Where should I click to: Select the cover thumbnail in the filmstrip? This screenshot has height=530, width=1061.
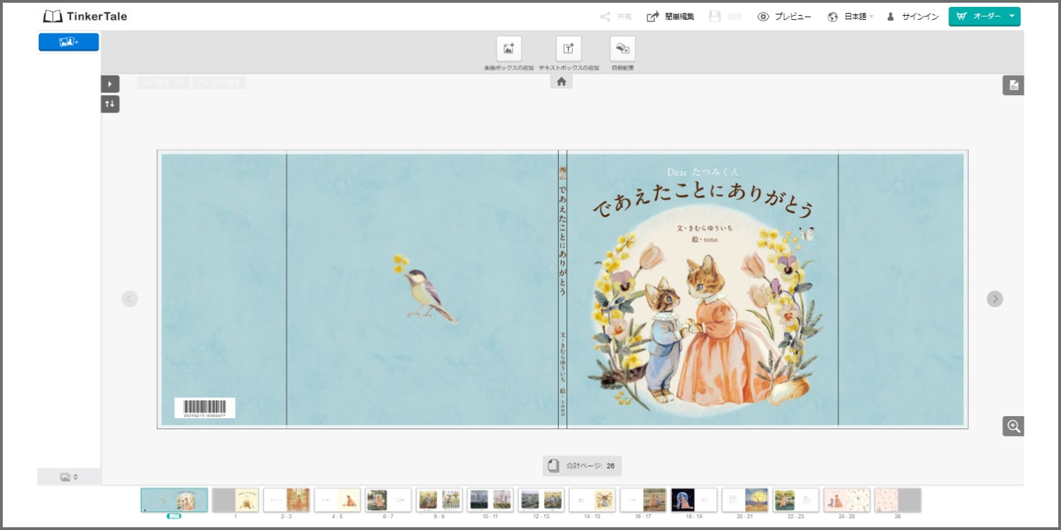[x=174, y=500]
